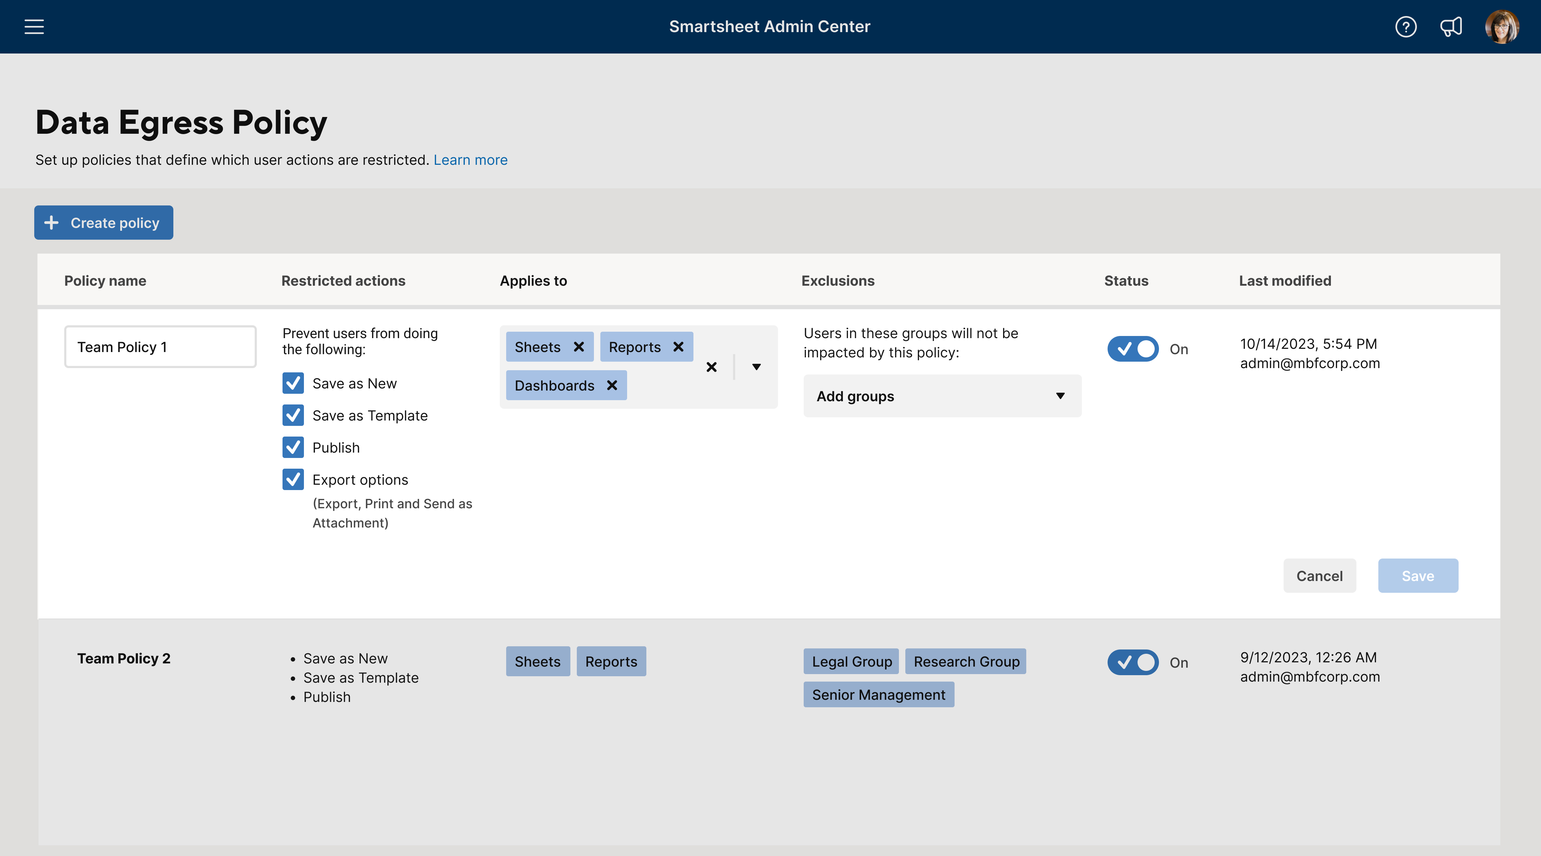1541x856 pixels.
Task: Remove the Dashboards chip from Applies to
Action: [611, 385]
